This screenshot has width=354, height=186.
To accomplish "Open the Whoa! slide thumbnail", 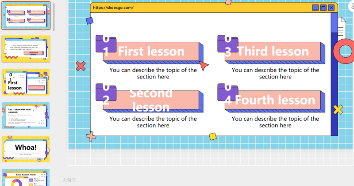I will coord(26,149).
